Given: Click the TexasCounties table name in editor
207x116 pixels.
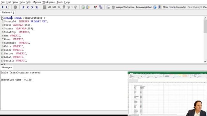Looking at the screenshot, I should (33, 18).
